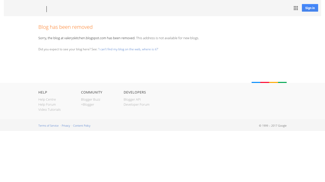Viewport: 325px width, 182px height.
Task: Open the Privacy link in footer
Action: tap(66, 126)
